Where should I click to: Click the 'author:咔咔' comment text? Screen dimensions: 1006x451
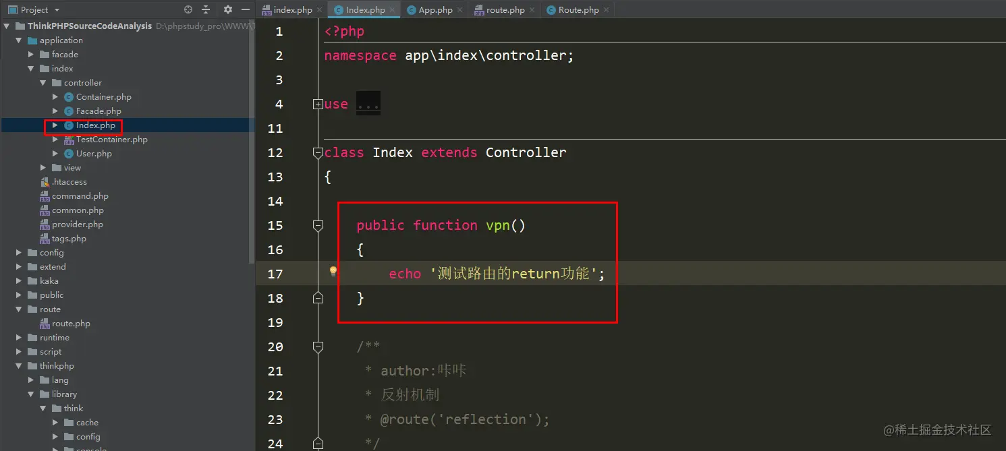[x=424, y=371]
